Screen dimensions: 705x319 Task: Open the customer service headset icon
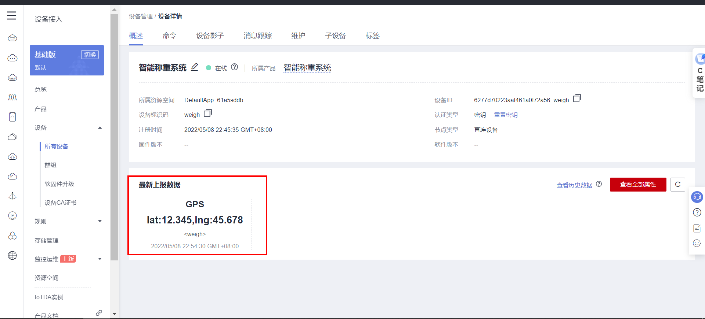click(x=697, y=197)
